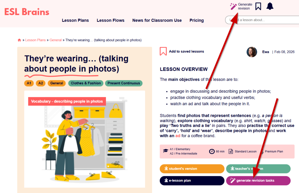
Task: Click the Generate revision magic wand icon
Action: click(x=233, y=6)
